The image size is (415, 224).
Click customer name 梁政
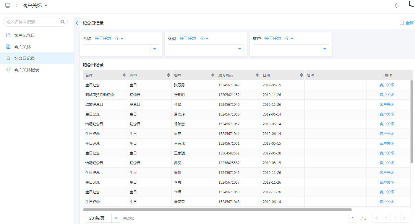[178, 173]
